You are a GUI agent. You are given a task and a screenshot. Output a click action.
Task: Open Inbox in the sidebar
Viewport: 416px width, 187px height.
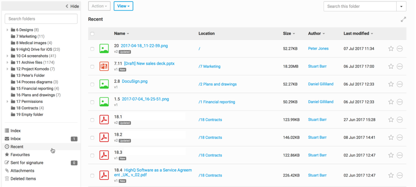pyautogui.click(x=16, y=139)
